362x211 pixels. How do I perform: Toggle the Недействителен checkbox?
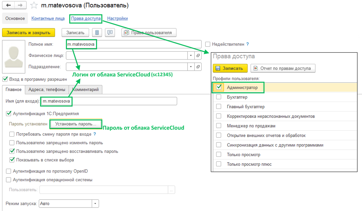pos(208,44)
